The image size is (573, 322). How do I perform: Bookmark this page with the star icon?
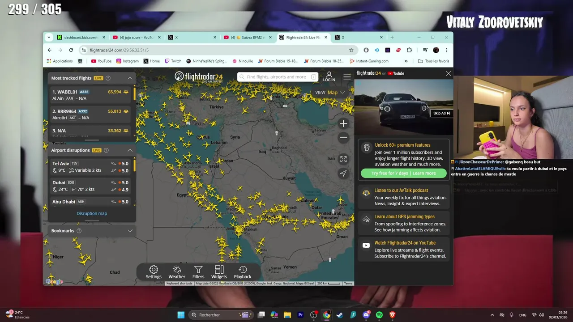click(351, 50)
